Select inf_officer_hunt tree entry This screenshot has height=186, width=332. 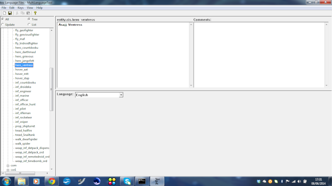click(25, 105)
